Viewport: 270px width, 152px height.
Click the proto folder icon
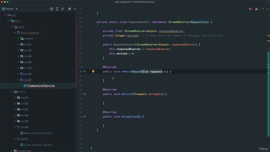[15, 92]
